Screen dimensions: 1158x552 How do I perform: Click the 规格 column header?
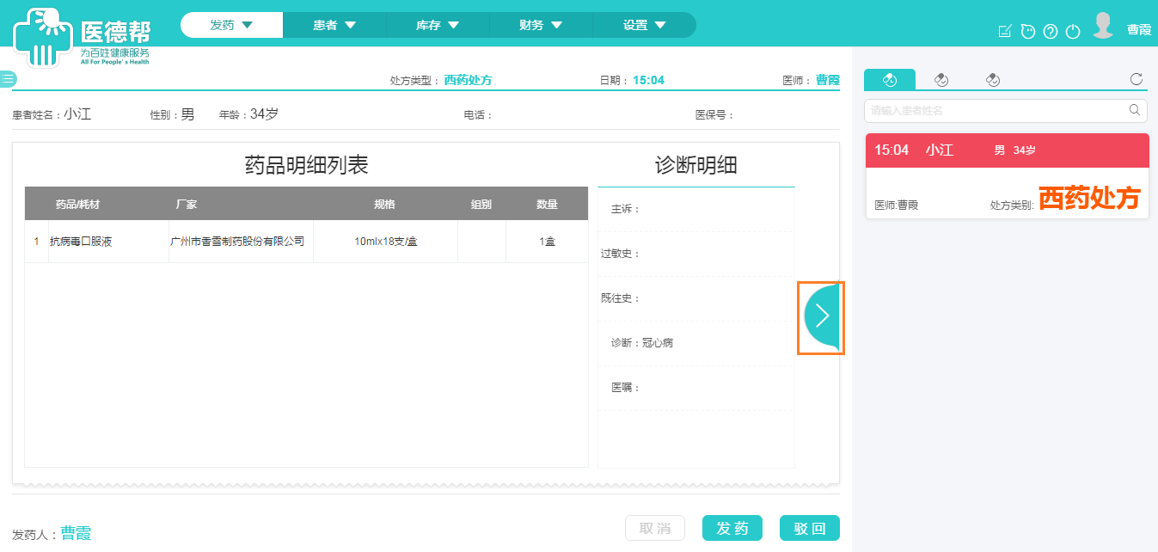pos(384,205)
